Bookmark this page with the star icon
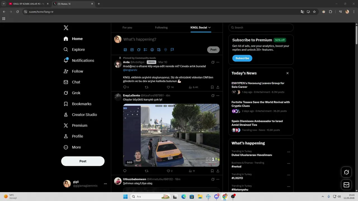Image resolution: width=358 pixels, height=201 pixels. (x=314, y=12)
